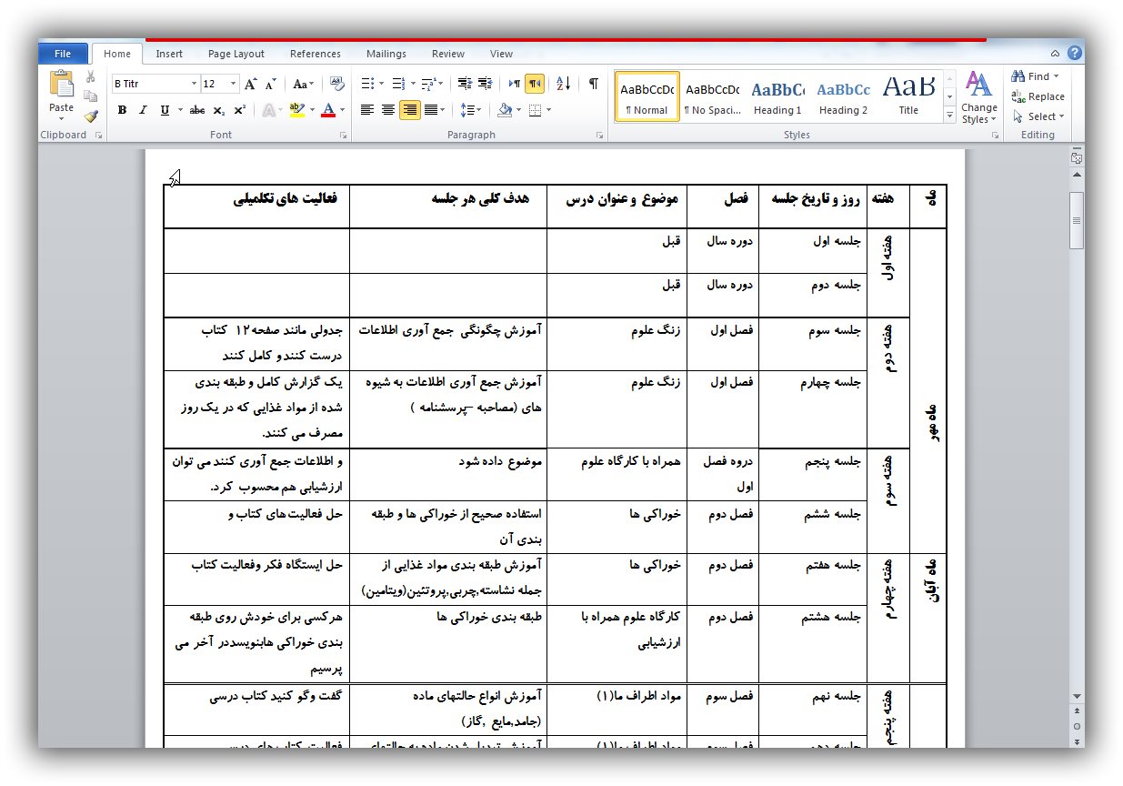1123x786 pixels.
Task: Switch to the Insert tab
Action: (169, 54)
